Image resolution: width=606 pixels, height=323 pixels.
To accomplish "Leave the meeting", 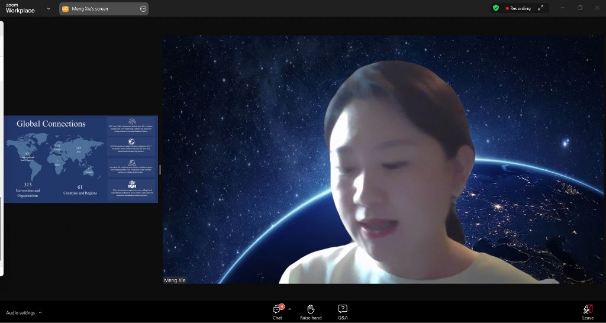I will pos(588,312).
